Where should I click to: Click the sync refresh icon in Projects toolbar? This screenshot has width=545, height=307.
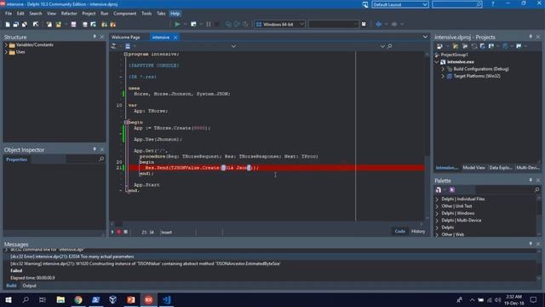tap(474, 46)
